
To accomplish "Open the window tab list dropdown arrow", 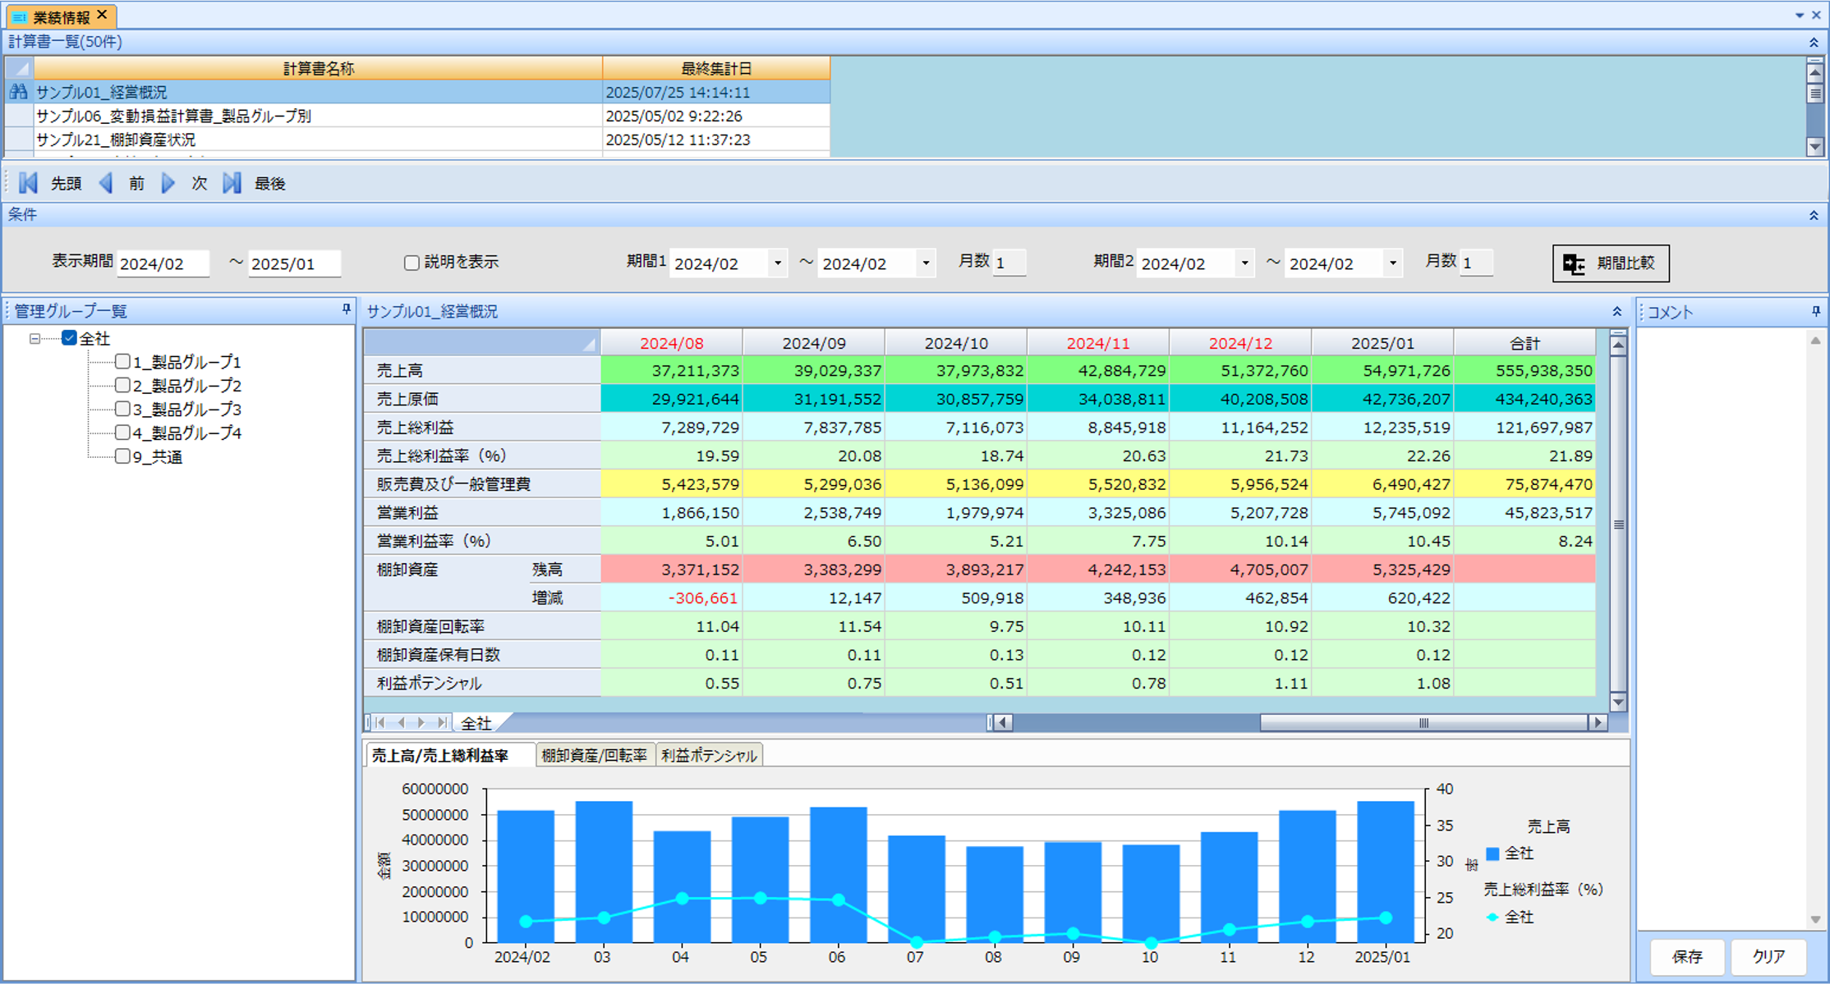I will [1800, 15].
